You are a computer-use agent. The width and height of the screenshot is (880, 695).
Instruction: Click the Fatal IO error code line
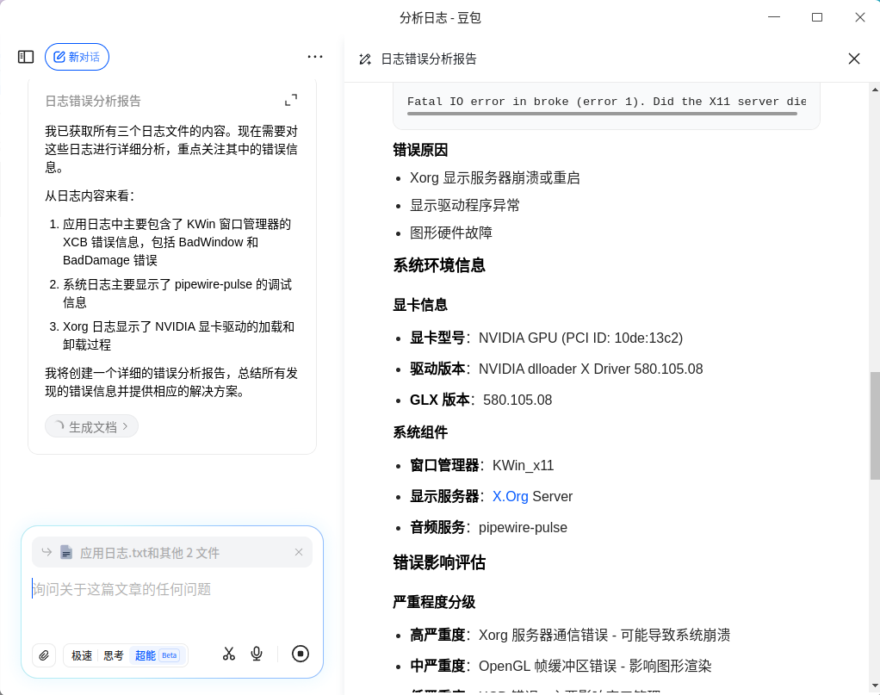pos(607,102)
